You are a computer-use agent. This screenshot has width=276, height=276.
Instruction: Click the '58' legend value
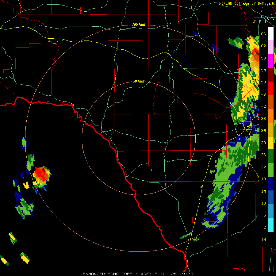pos(263,58)
